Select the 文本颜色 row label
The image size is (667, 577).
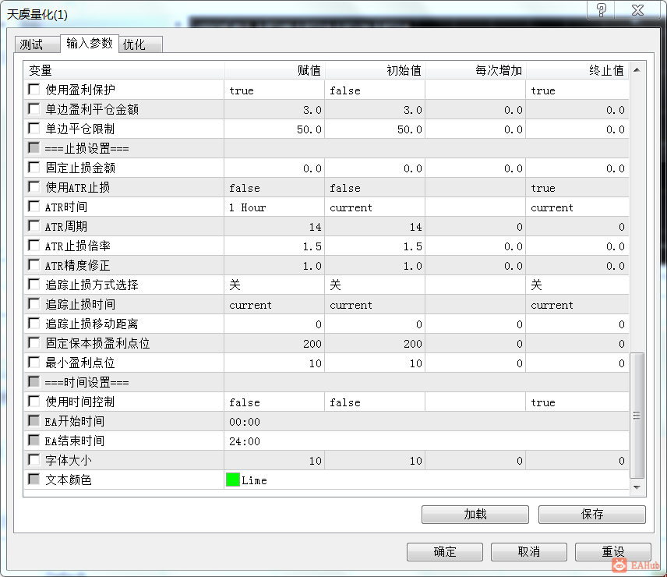(x=69, y=480)
